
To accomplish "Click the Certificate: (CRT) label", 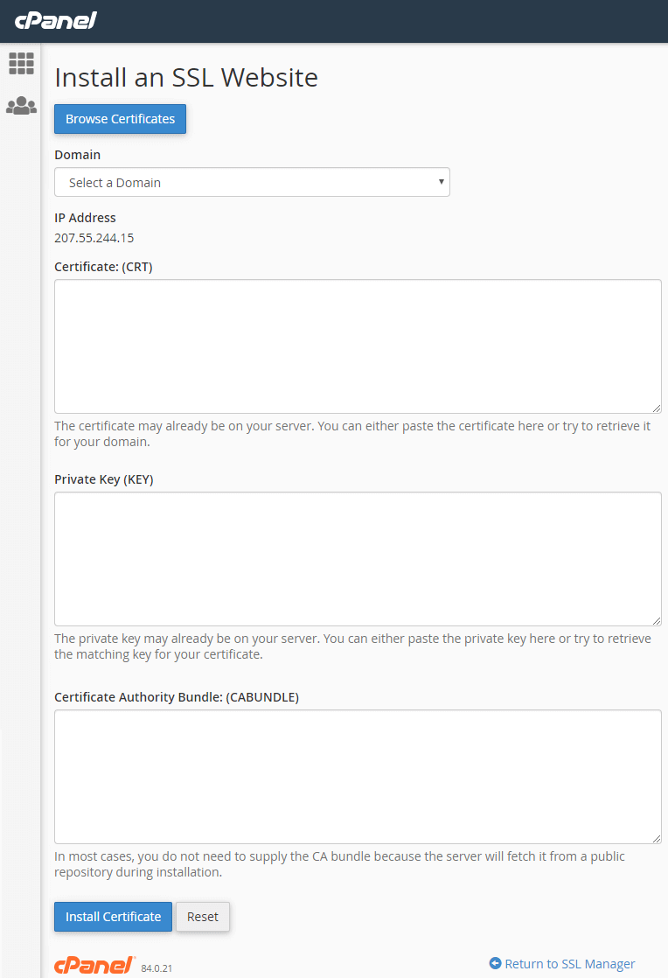I will [103, 267].
